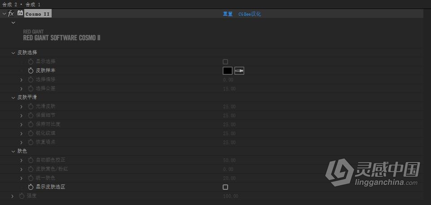Collapse the 肤色 group
431x205 pixels.
click(13, 151)
